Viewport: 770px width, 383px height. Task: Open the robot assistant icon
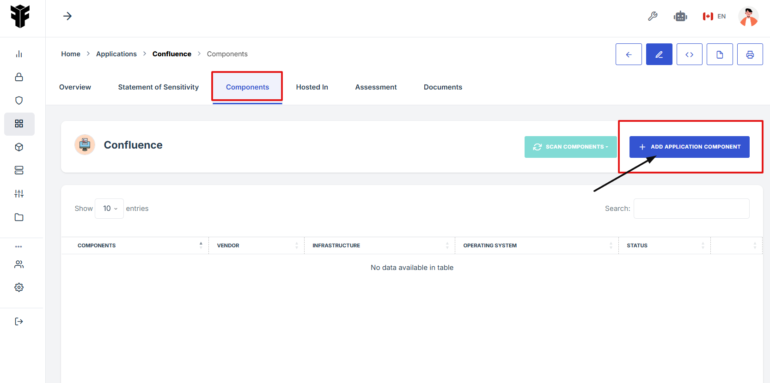click(680, 17)
